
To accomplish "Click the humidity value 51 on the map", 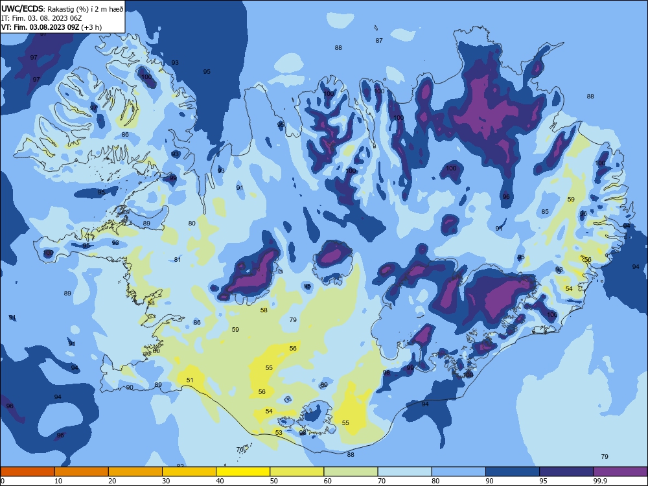I will pyautogui.click(x=190, y=380).
